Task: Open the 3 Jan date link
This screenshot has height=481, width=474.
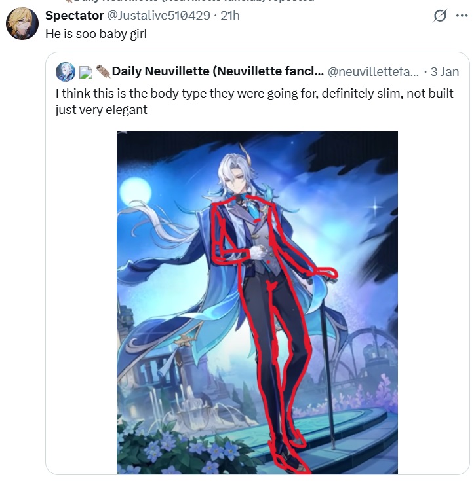Action: tap(444, 72)
